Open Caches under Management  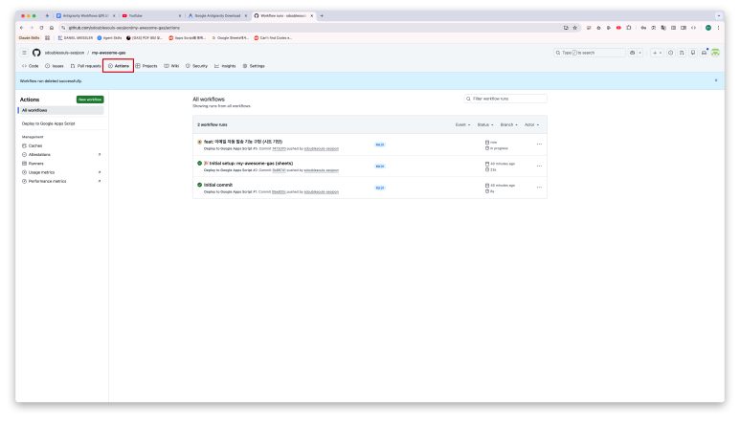(35, 145)
